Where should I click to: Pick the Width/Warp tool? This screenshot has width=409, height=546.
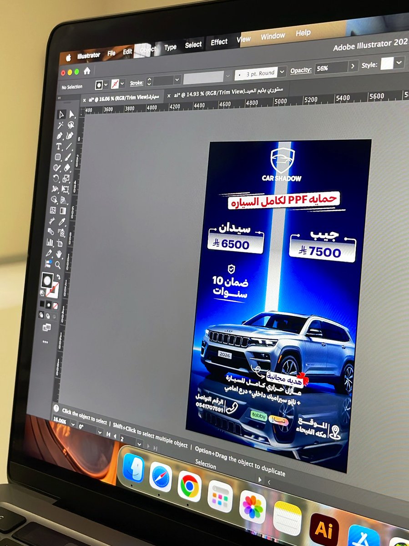pyautogui.click(x=55, y=189)
